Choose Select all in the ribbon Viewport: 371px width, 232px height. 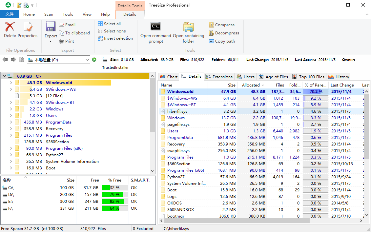click(109, 24)
